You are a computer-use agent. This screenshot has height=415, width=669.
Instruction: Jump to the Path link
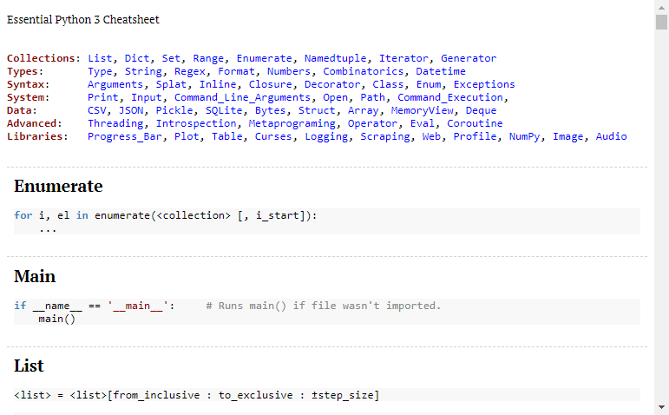372,97
